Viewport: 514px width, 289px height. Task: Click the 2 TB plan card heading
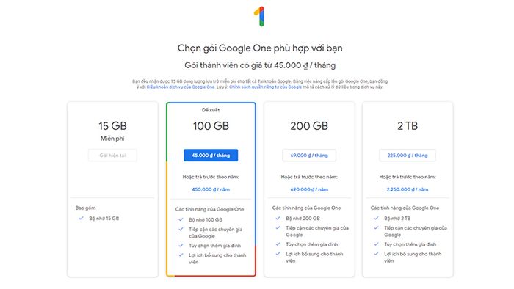click(x=408, y=126)
